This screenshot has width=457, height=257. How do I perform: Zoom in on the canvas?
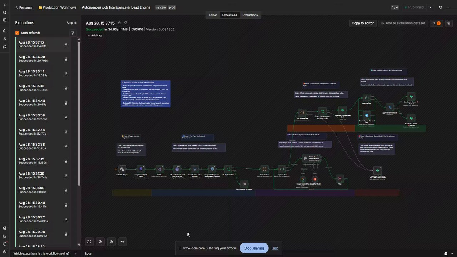tap(100, 242)
